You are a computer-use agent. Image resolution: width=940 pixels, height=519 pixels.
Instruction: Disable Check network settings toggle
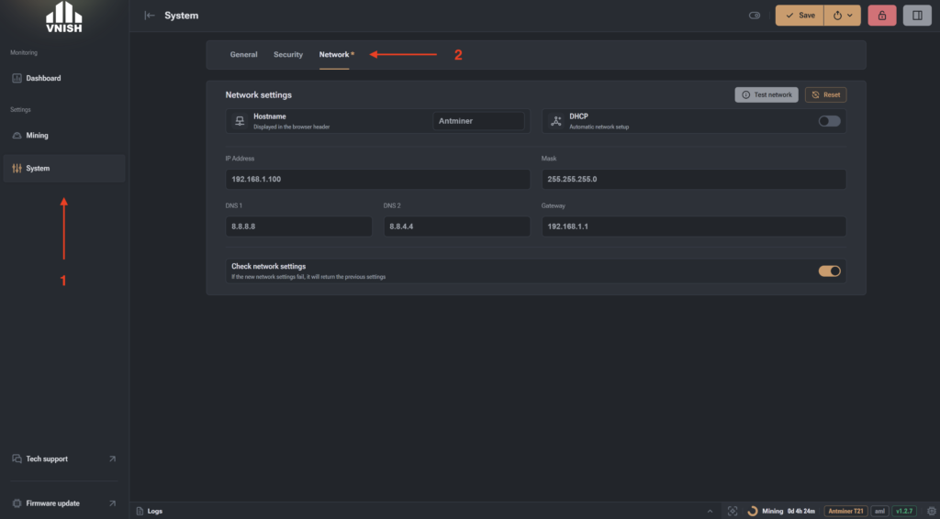830,271
